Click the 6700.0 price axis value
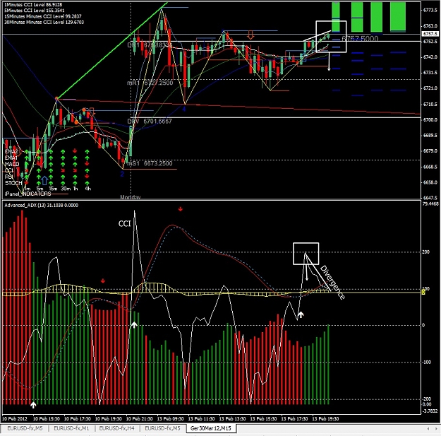Viewport: 441px width, 436px height. pyautogui.click(x=430, y=119)
